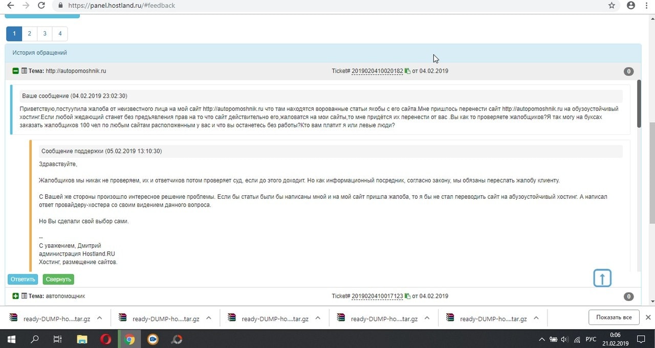
Task: Go to pagination page 2
Action: [x=30, y=34]
